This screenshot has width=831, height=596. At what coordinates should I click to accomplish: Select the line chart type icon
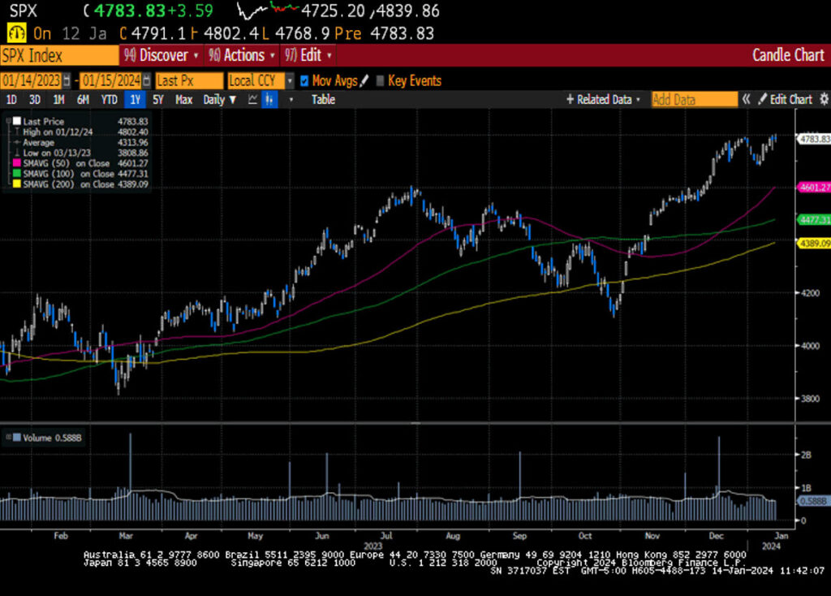point(252,100)
